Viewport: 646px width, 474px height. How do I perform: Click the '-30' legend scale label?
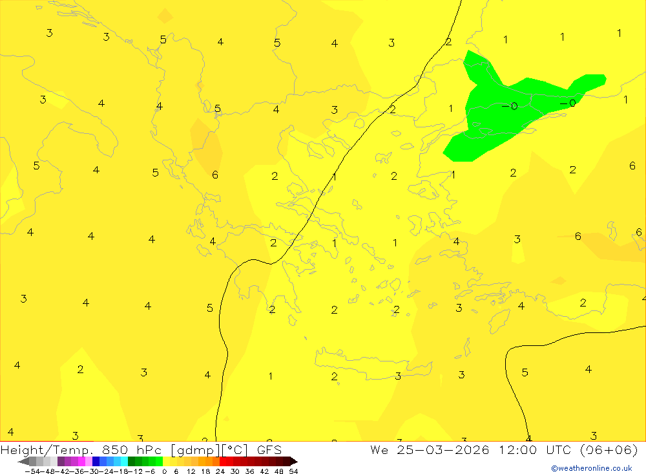click(92, 471)
